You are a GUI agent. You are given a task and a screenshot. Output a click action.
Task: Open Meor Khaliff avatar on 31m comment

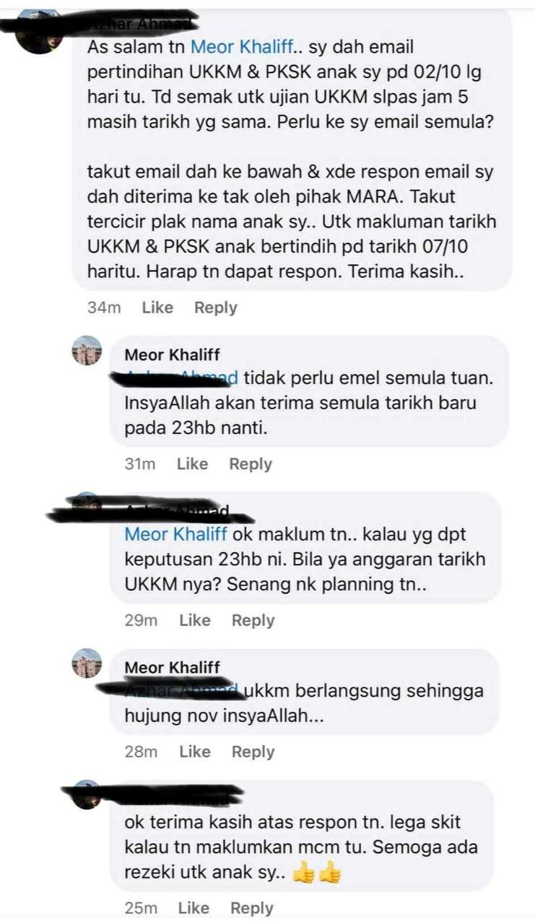click(x=87, y=351)
